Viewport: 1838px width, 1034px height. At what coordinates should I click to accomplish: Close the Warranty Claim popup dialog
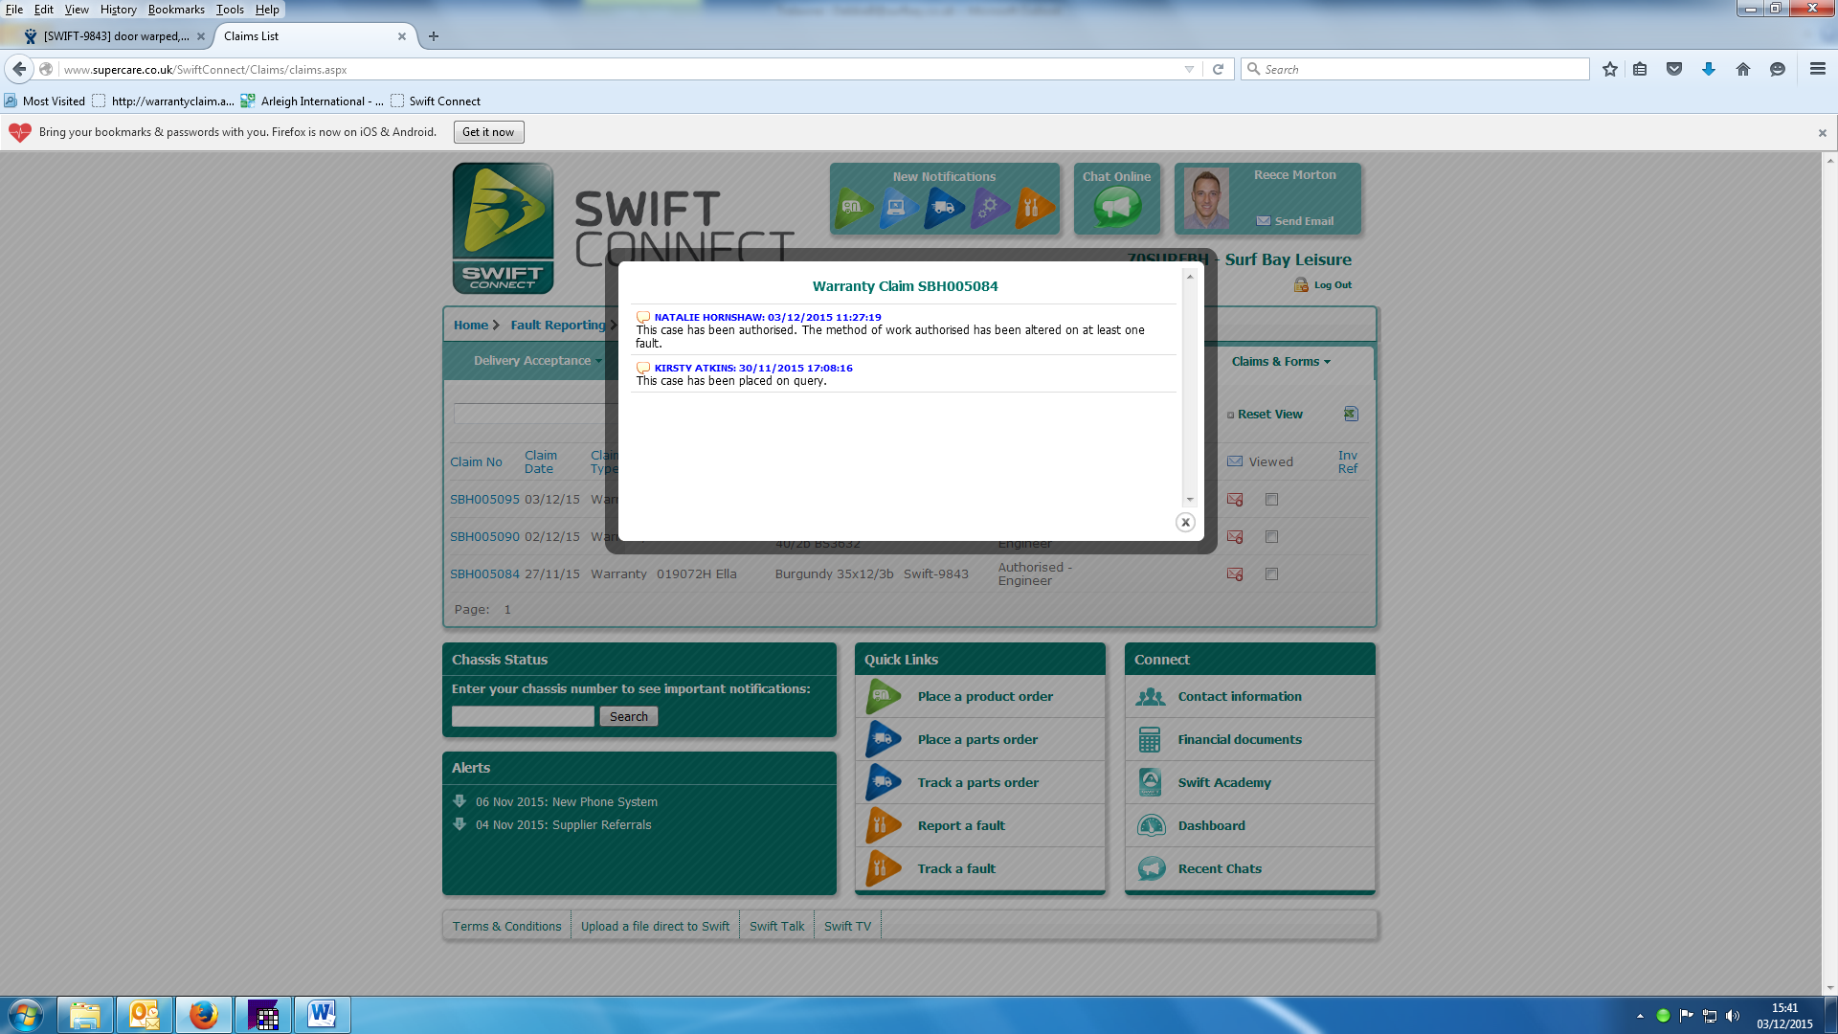(x=1185, y=522)
